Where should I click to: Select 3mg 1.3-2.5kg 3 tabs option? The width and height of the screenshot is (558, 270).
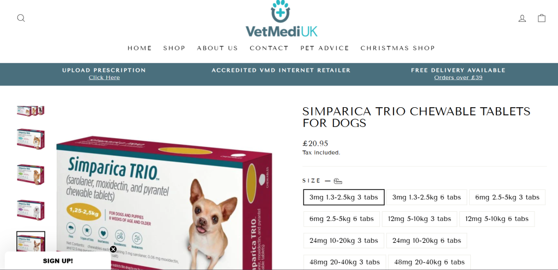point(344,197)
